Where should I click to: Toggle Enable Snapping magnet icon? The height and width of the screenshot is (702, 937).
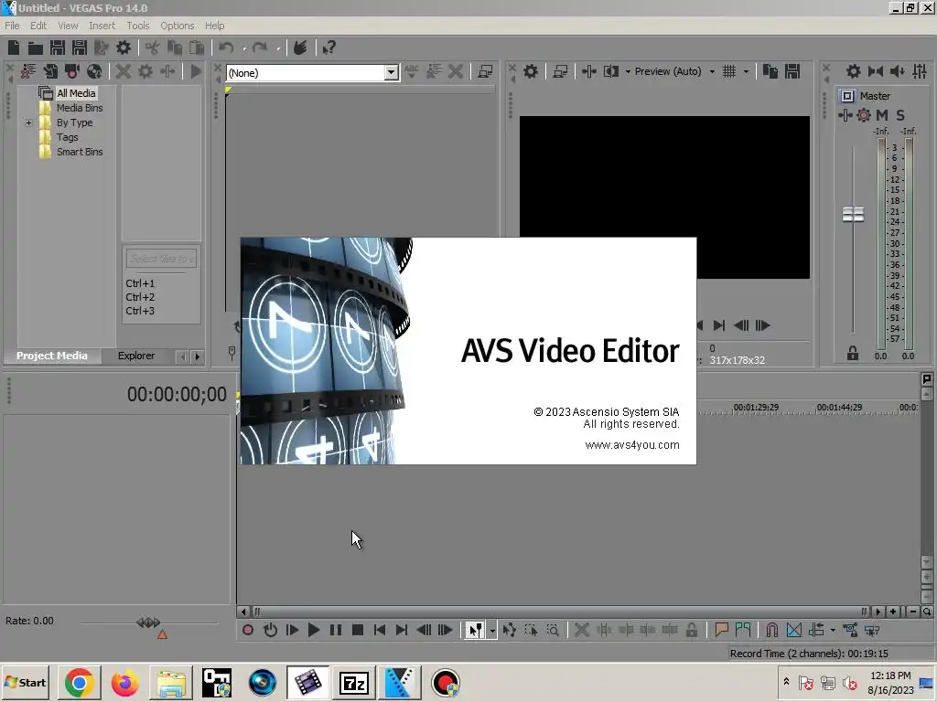tap(771, 630)
